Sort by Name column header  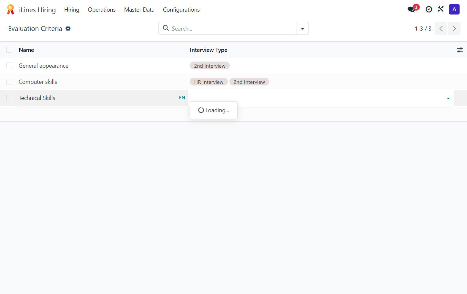click(x=26, y=50)
